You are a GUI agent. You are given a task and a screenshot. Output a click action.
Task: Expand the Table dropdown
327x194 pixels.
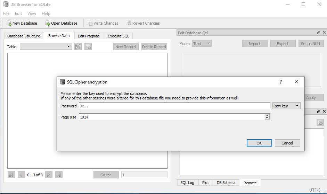pyautogui.click(x=46, y=46)
